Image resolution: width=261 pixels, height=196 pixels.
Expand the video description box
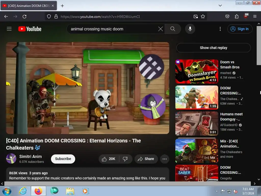pyautogui.click(x=88, y=175)
